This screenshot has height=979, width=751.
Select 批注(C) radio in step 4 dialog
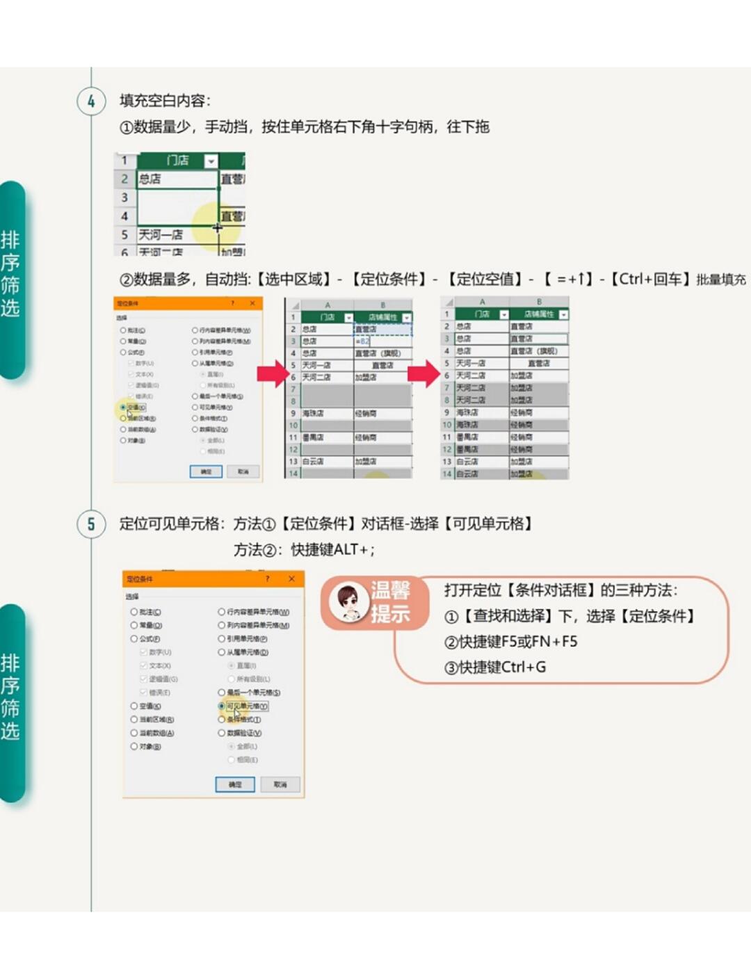123,330
